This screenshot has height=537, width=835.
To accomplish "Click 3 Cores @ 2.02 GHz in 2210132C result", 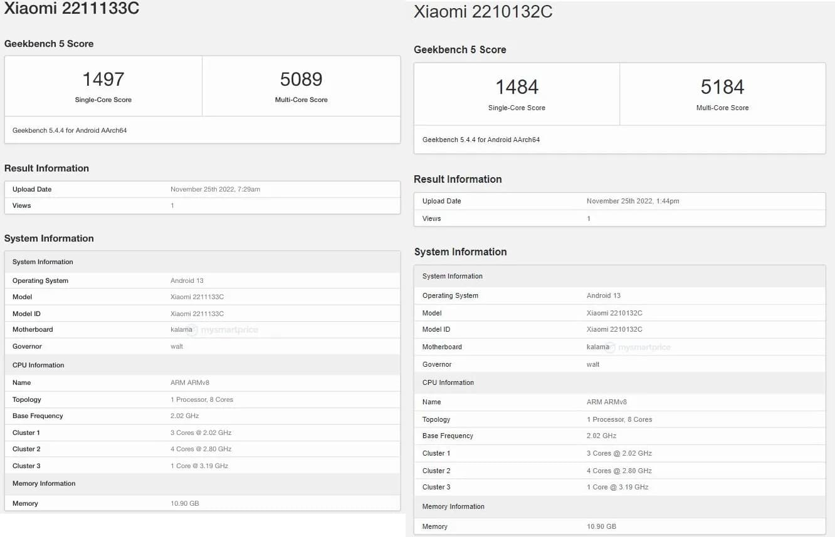I will point(619,453).
